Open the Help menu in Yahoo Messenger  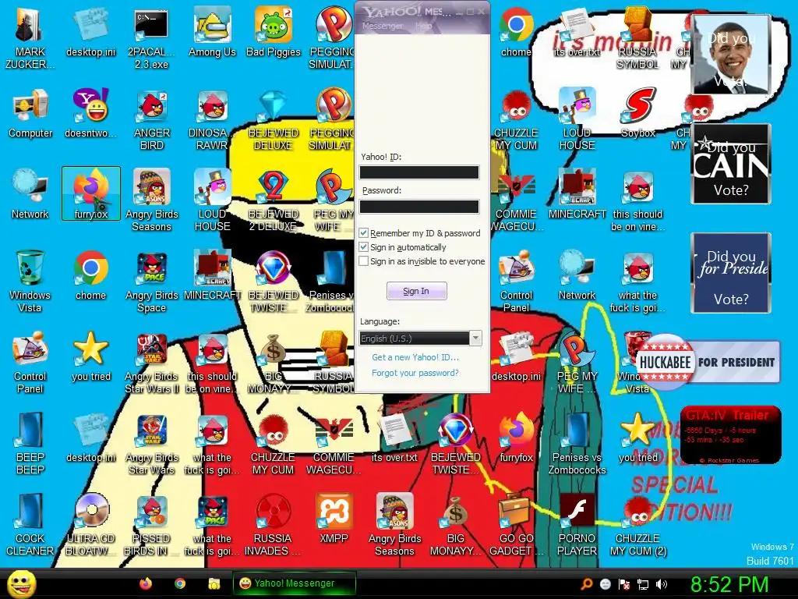pos(423,26)
